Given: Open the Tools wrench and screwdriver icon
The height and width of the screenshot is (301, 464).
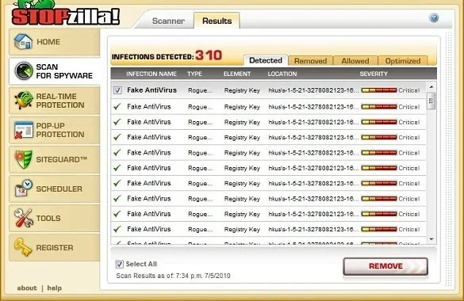Looking at the screenshot, I should click(x=23, y=218).
